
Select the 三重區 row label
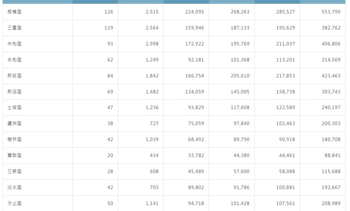(15, 28)
